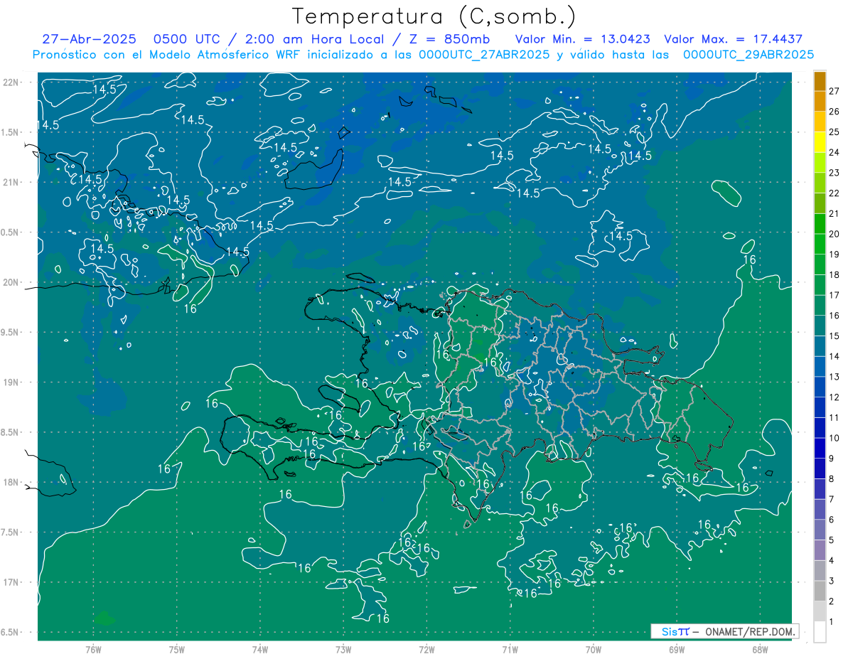Click legend value '1' on color scale
The height and width of the screenshot is (659, 853).
coord(831,621)
